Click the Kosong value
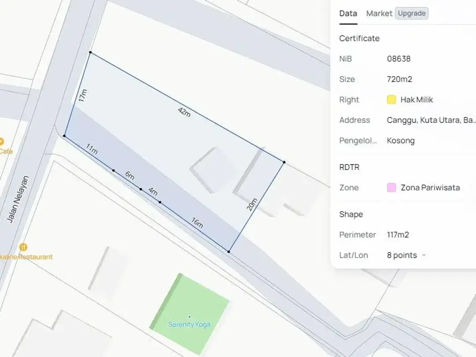Viewport: 476px width, 357px height. (401, 141)
